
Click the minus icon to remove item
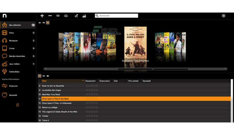tap(50, 16)
